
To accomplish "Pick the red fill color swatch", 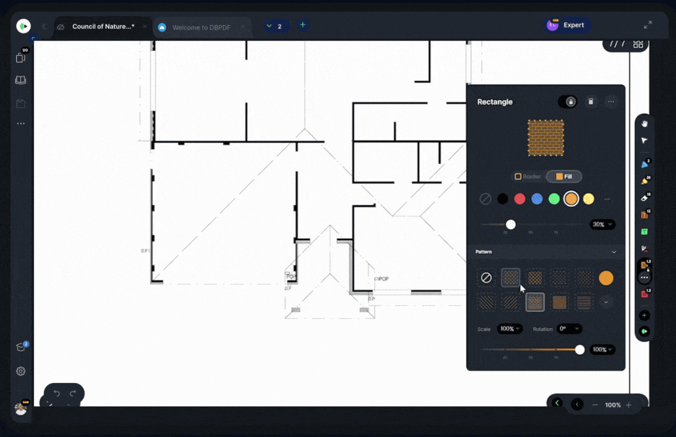I will [520, 199].
